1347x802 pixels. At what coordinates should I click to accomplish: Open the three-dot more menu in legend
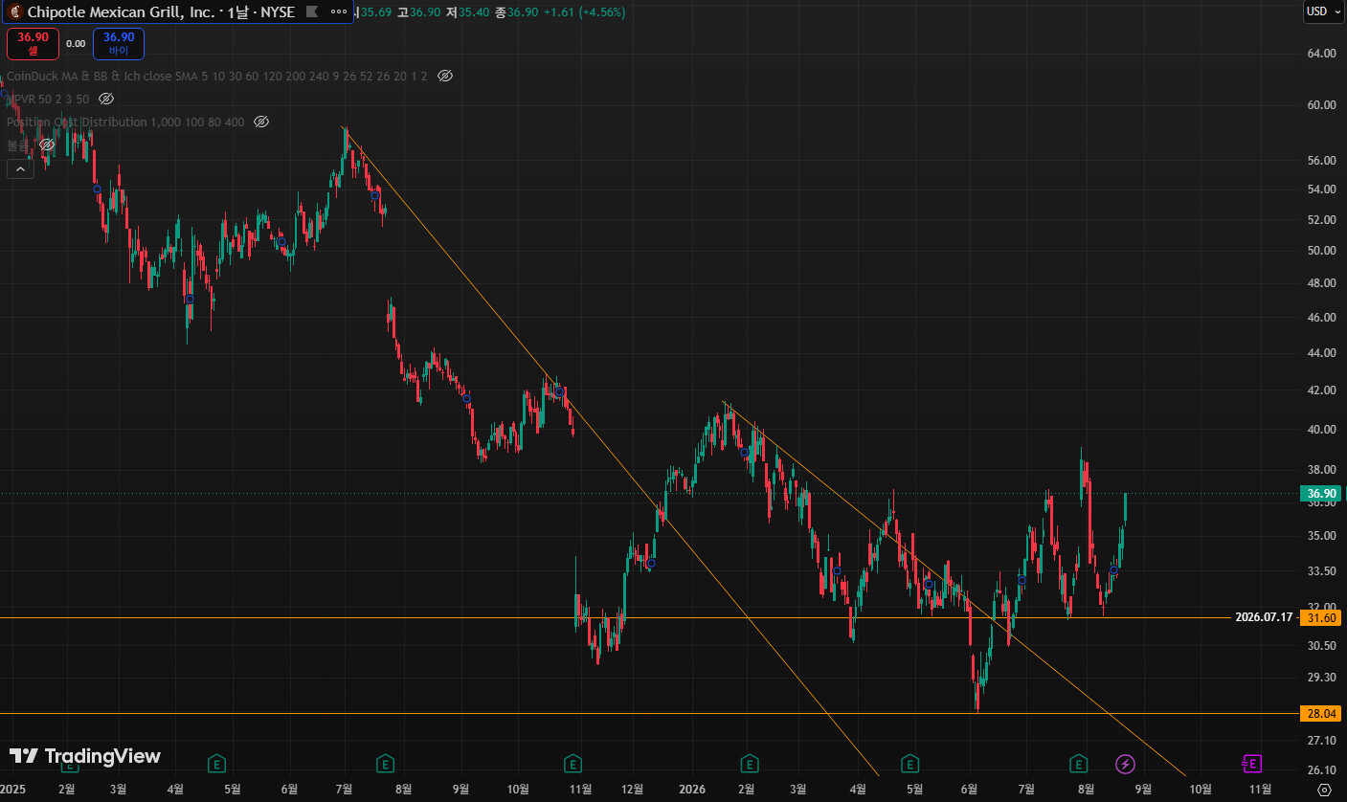tap(338, 12)
